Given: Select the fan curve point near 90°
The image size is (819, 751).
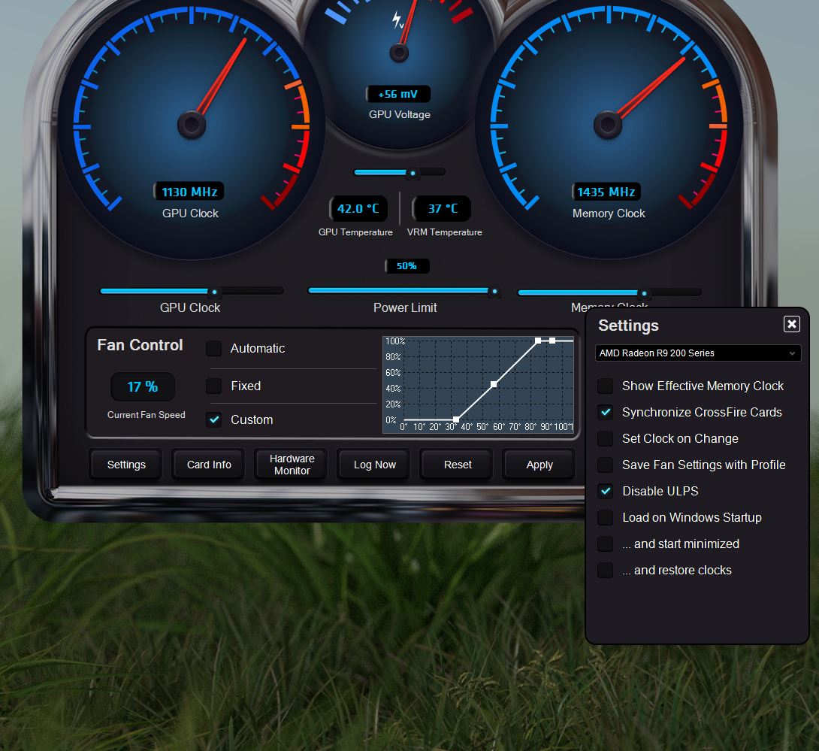Looking at the screenshot, I should (x=552, y=341).
